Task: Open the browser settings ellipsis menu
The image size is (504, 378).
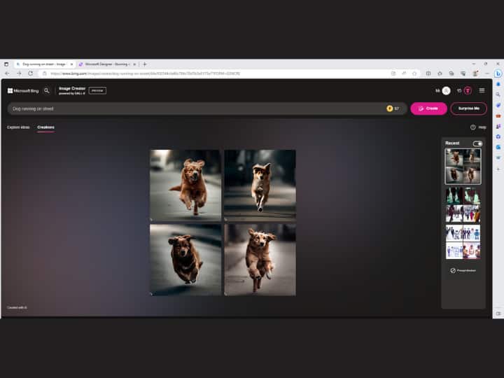Action: click(486, 73)
